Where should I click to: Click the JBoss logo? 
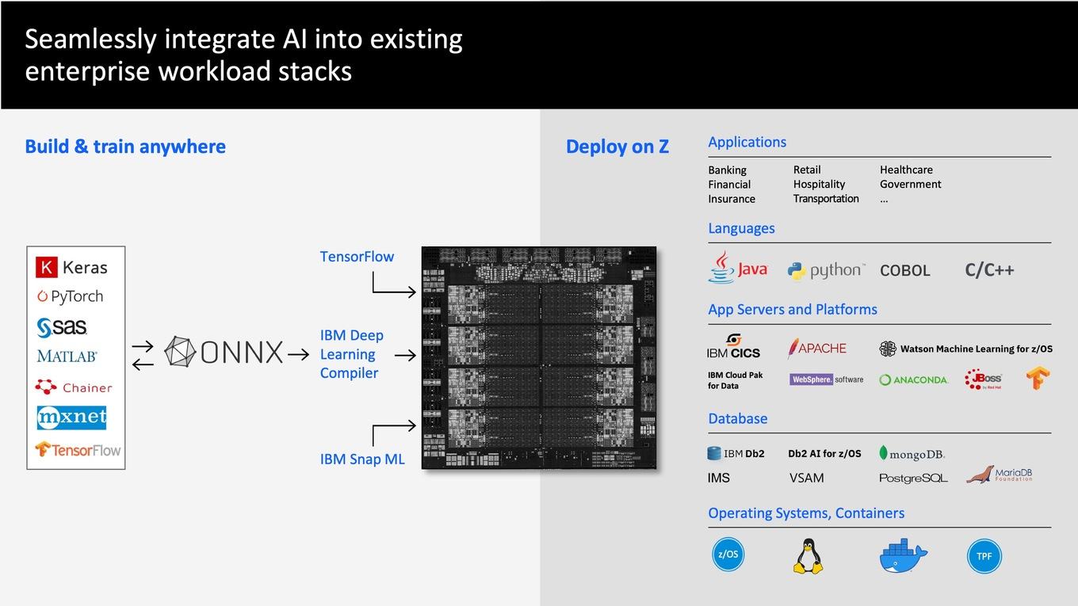click(984, 379)
